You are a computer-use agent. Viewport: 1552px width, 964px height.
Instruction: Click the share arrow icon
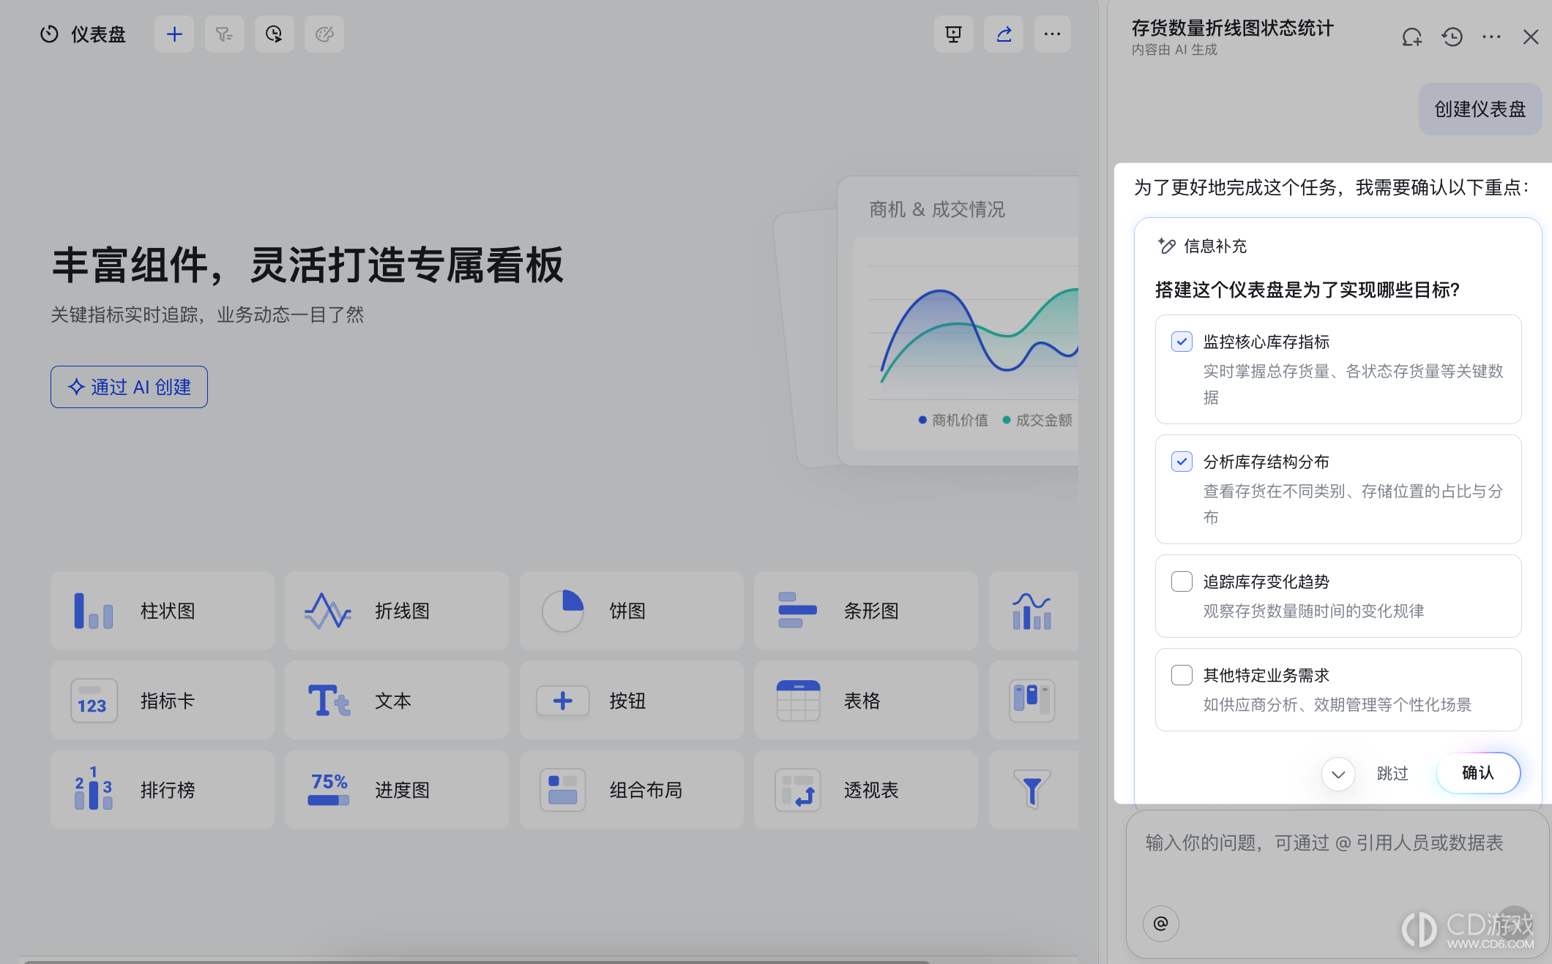pos(1004,34)
